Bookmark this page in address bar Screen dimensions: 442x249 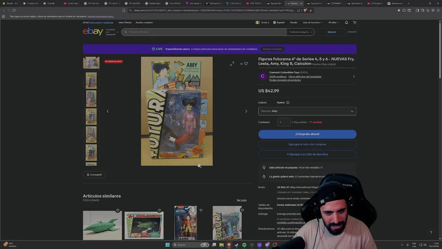click(x=124, y=10)
